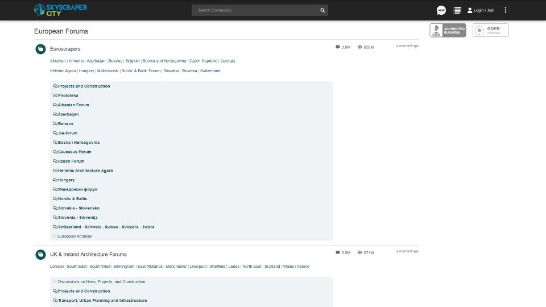Open Nordic & Baltic Forum quick link

pos(141,71)
